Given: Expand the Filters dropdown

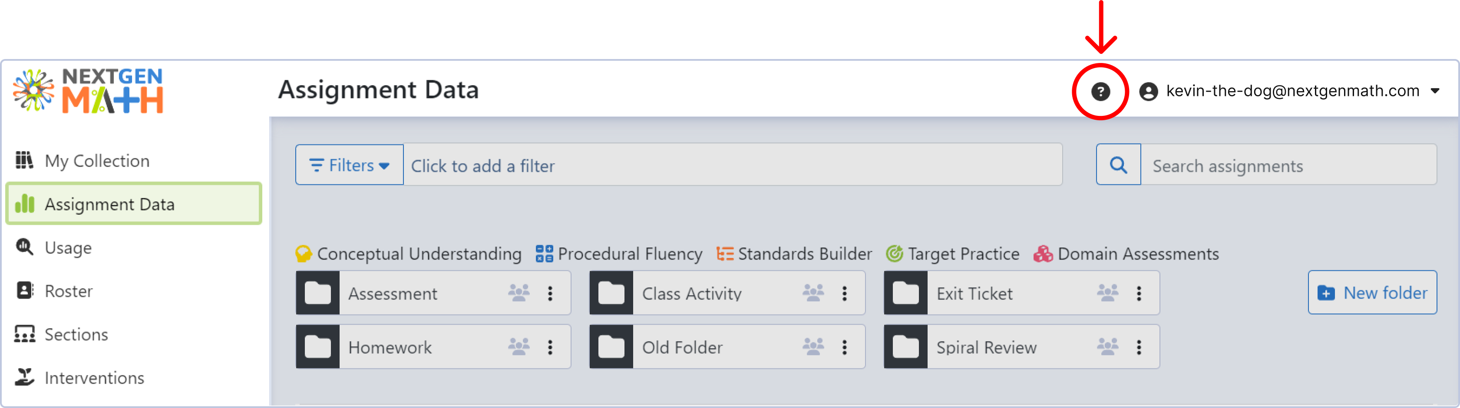Looking at the screenshot, I should pyautogui.click(x=349, y=165).
